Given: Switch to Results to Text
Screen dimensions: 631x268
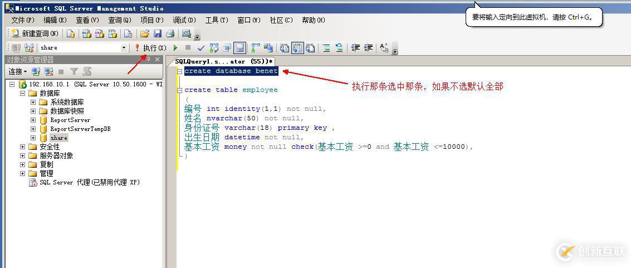Looking at the screenshot, I should click(x=285, y=48).
